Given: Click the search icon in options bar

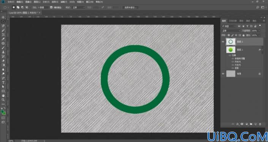Looking at the screenshot, I should [258, 7].
